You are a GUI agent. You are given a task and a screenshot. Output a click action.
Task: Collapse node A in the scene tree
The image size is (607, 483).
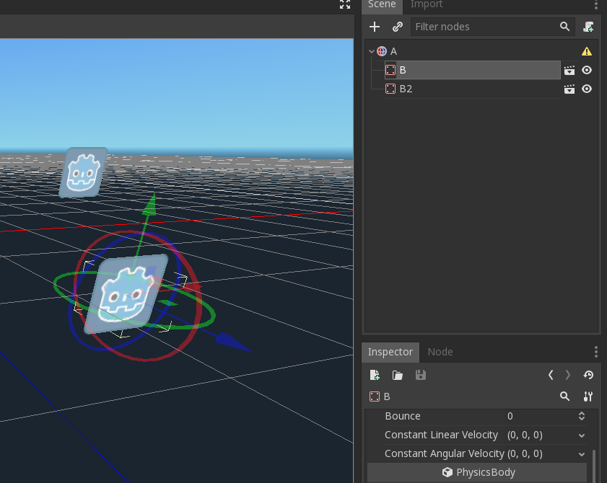tap(371, 50)
